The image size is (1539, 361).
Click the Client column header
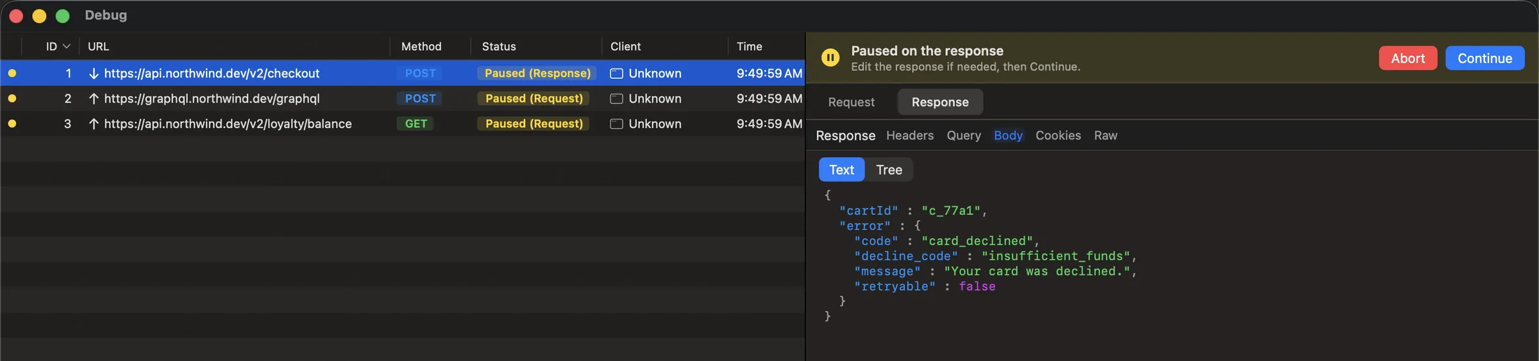coord(625,46)
